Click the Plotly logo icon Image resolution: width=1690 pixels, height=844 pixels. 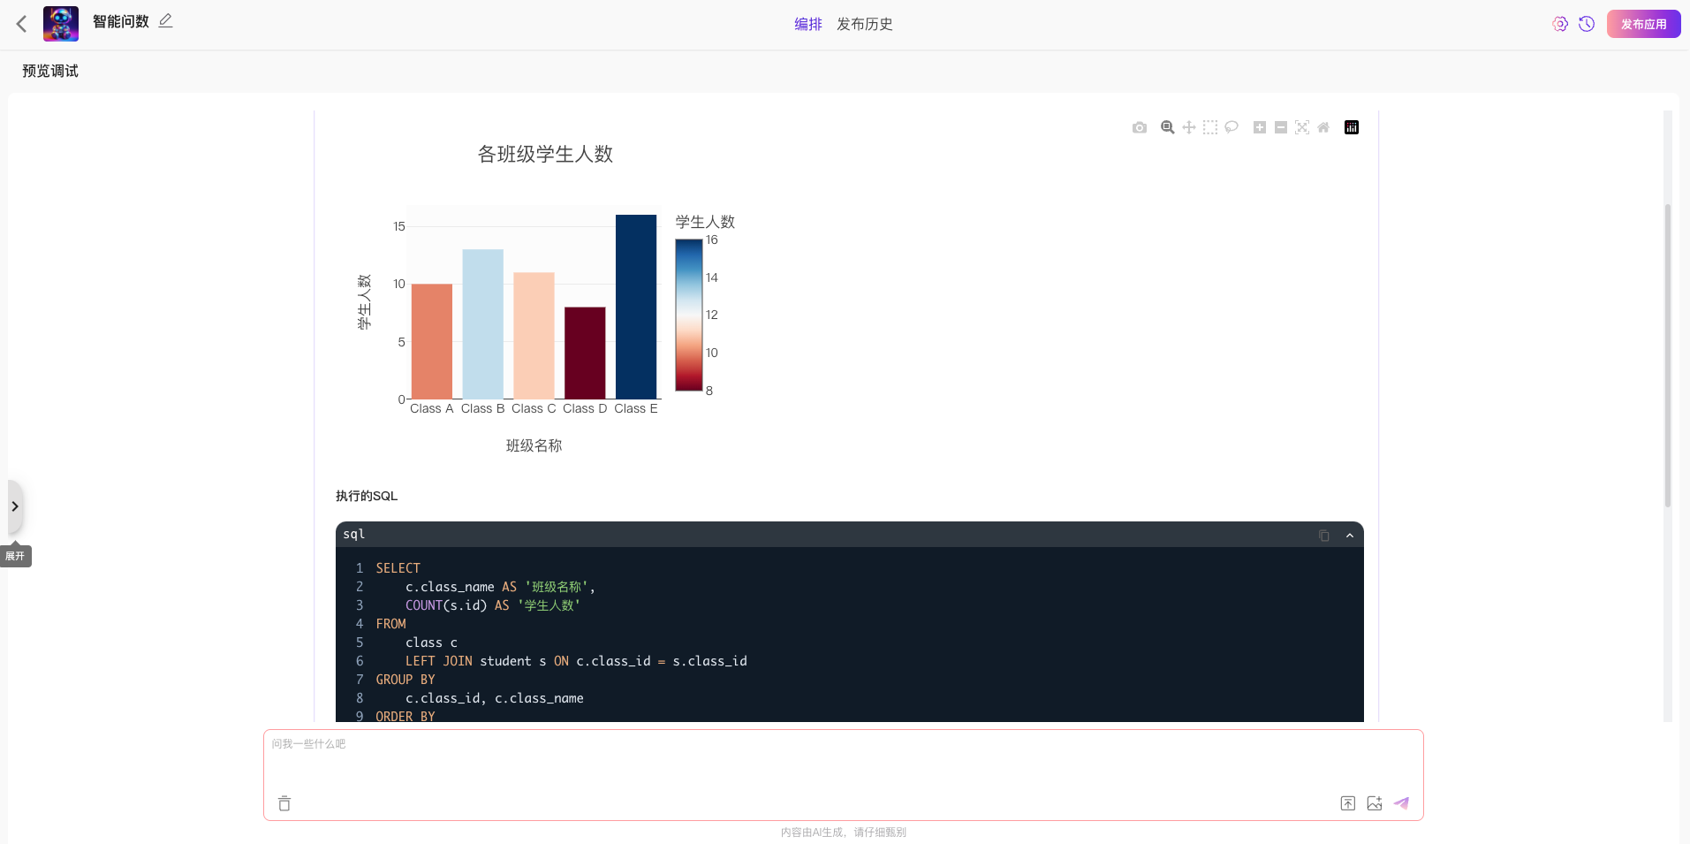pyautogui.click(x=1352, y=127)
